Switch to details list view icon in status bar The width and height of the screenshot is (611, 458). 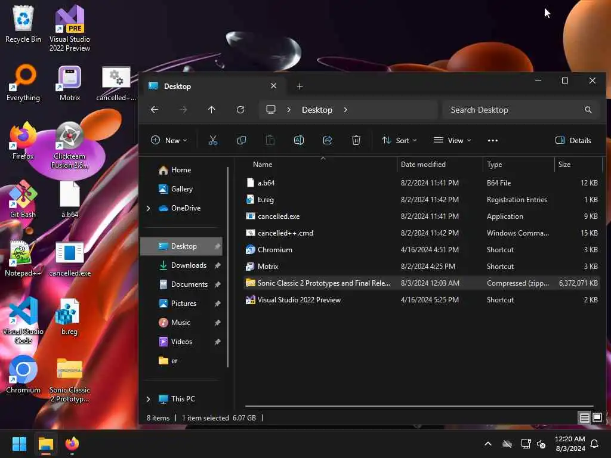(584, 418)
